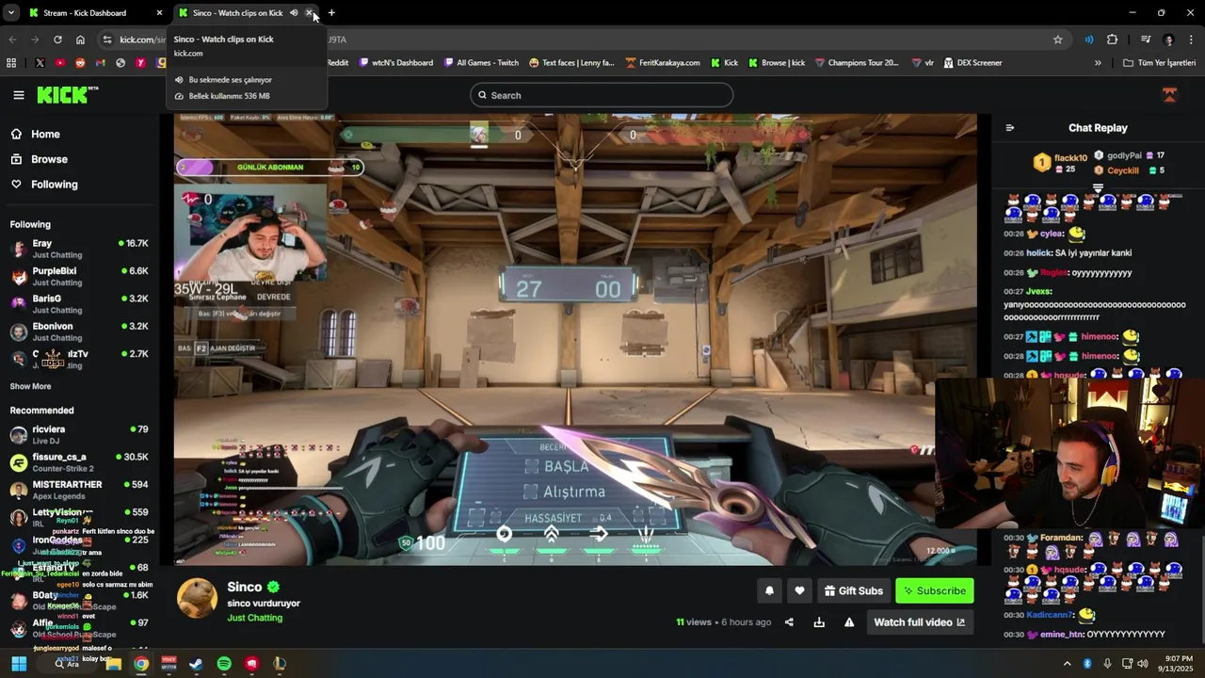Open DEX Screener bookmark

[972, 63]
